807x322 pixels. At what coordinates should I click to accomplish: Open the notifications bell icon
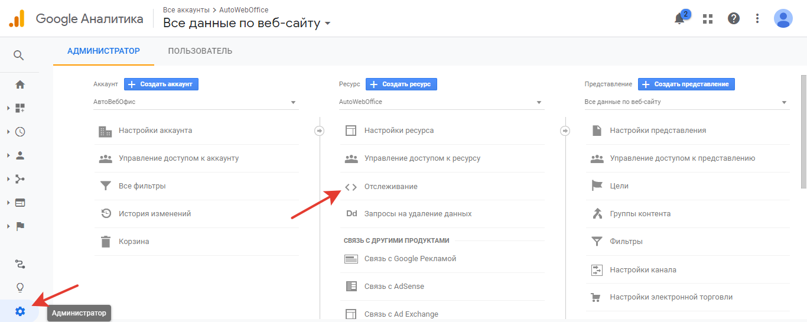(679, 19)
